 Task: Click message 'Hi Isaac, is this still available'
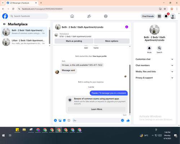pyautogui.click(x=82, y=65)
